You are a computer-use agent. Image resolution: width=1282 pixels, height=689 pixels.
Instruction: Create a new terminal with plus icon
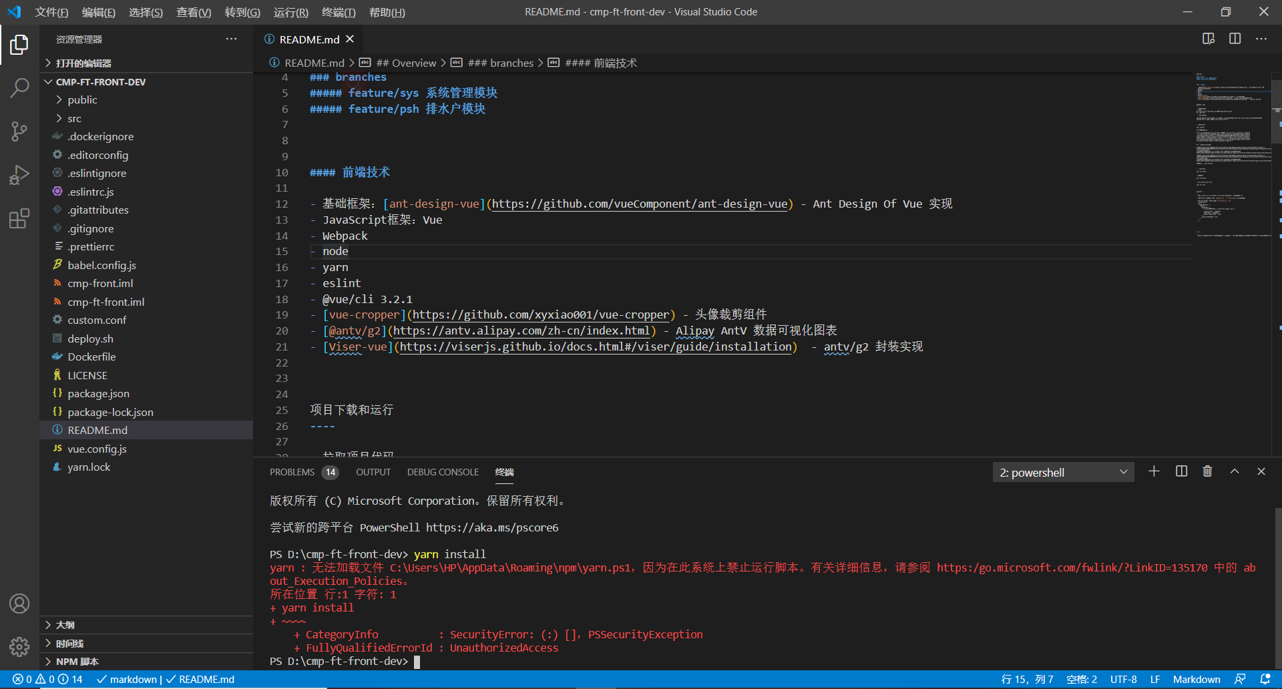tap(1154, 471)
